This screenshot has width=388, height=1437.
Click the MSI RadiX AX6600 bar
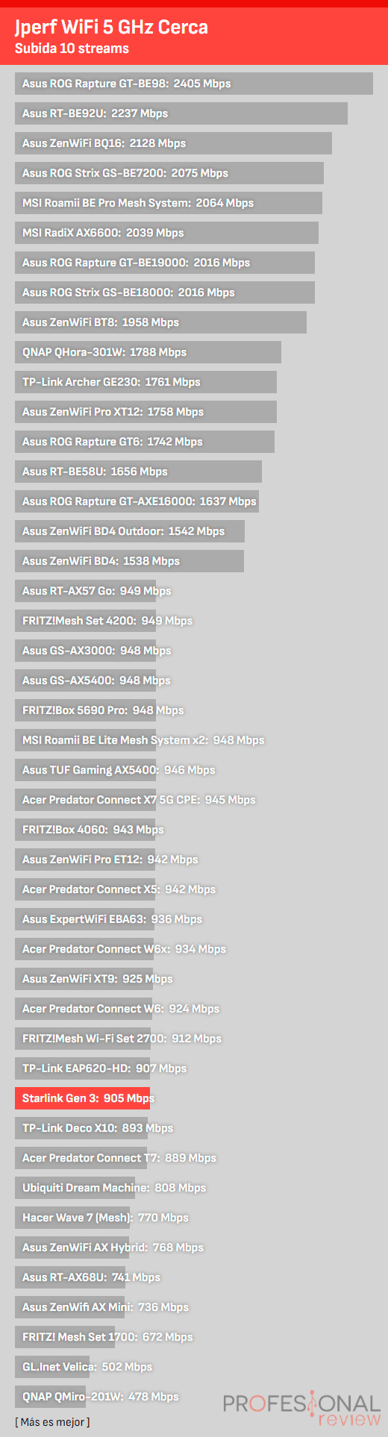pos(166,233)
